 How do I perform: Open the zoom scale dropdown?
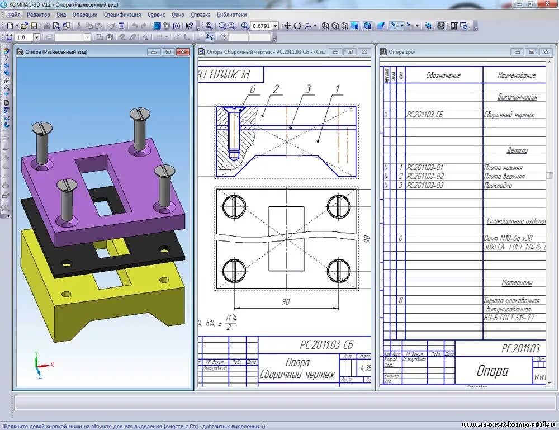(x=275, y=26)
